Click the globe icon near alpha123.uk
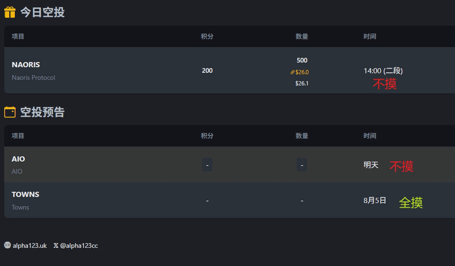Screen dimensions: 455x266 pos(8,245)
